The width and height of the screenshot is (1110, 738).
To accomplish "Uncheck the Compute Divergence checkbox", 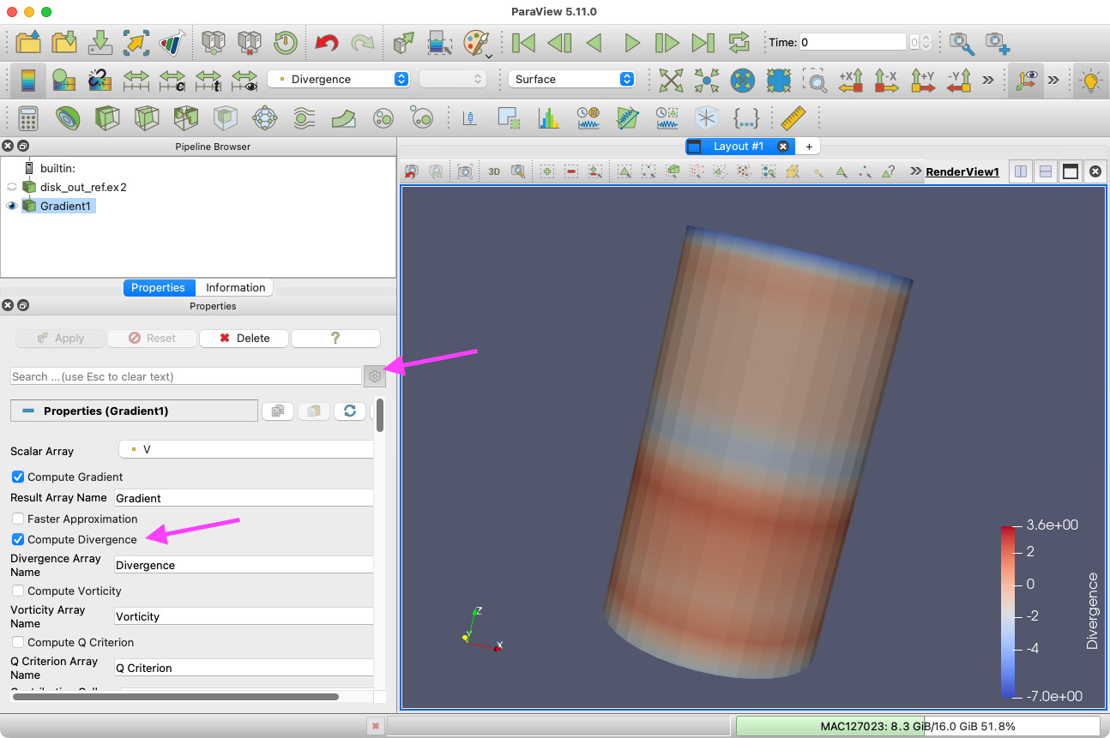I will coord(18,540).
